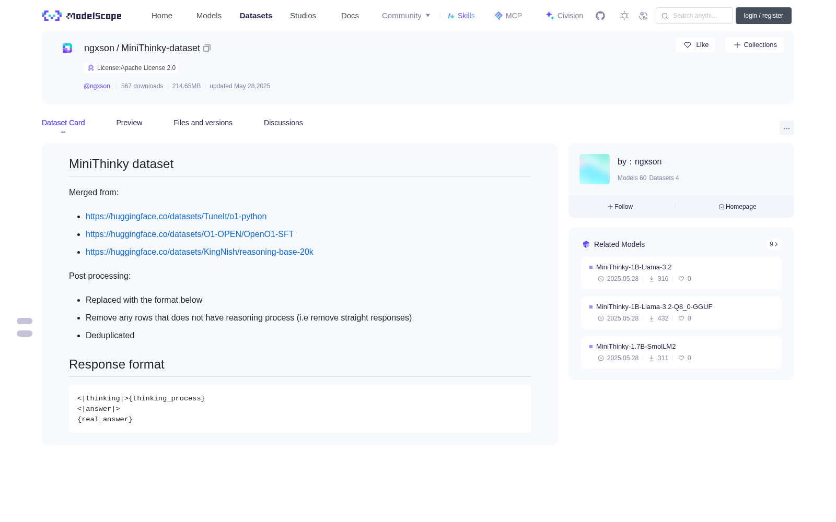Add to Collections with plus button
Screen dimensions: 836x522
pos(754,45)
